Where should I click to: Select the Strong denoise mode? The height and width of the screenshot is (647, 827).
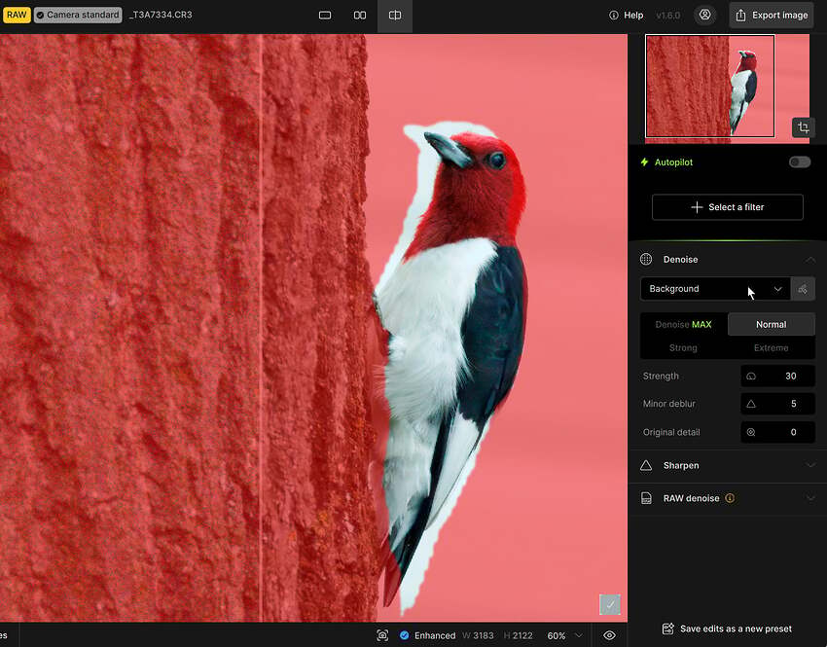[x=683, y=348]
